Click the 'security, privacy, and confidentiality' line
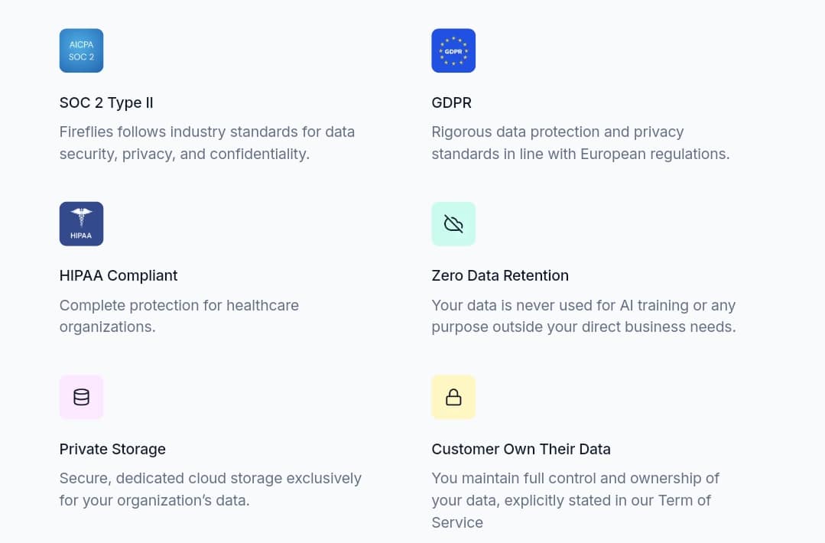Image resolution: width=825 pixels, height=543 pixels. [x=184, y=154]
